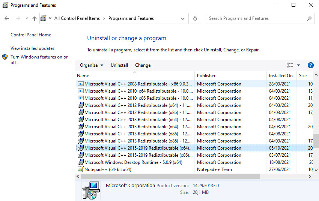319x201 pixels.
Task: Refresh the Programs and Features list
Action: 195,18
